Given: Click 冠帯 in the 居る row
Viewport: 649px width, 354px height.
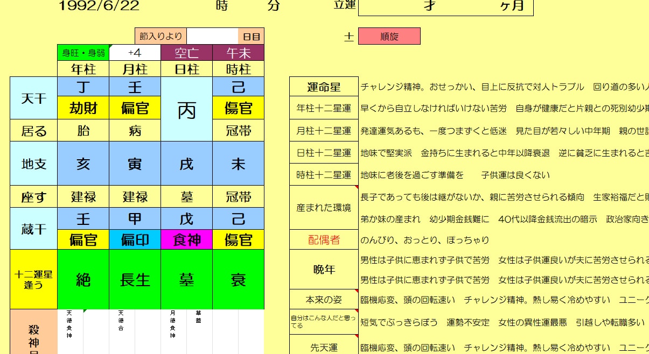Looking at the screenshot, I should pyautogui.click(x=238, y=131).
